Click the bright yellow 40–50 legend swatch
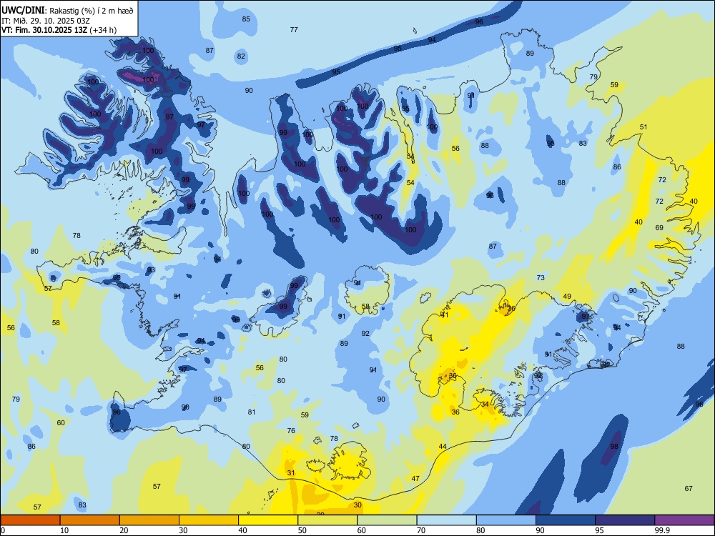The width and height of the screenshot is (715, 536). [x=268, y=520]
